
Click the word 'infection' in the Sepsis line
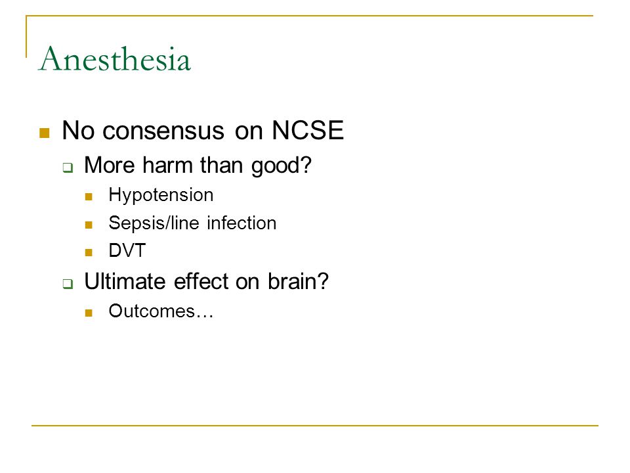[x=242, y=223]
